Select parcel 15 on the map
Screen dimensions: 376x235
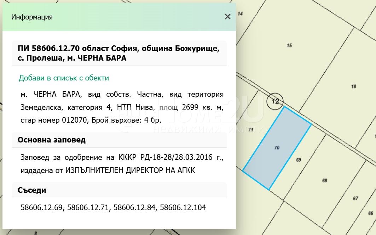(x=289, y=45)
